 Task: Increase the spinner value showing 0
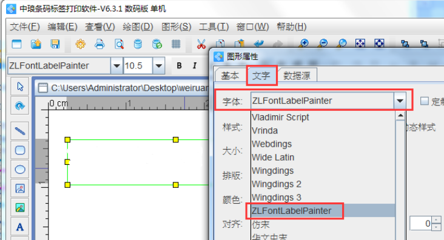[436, 220]
